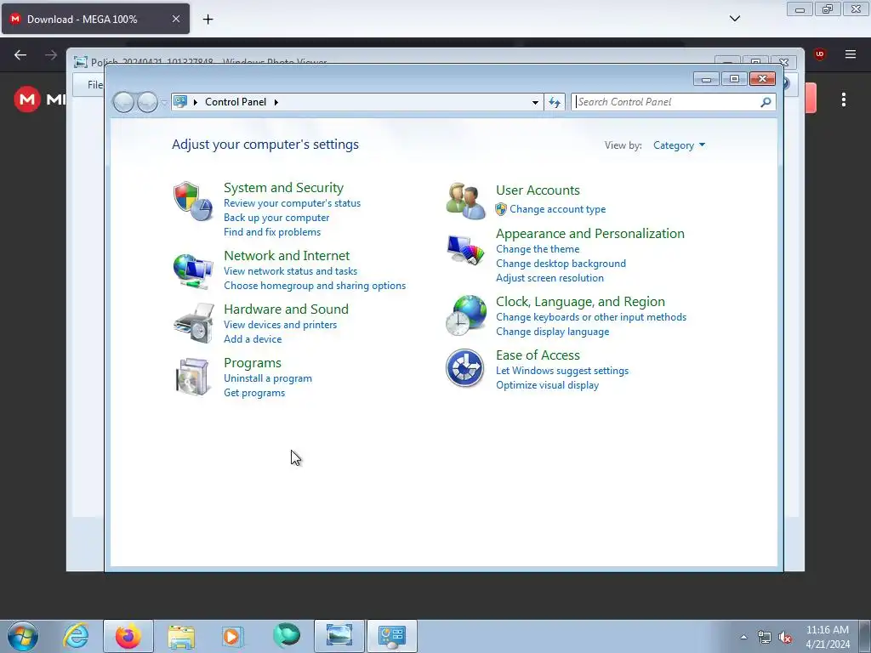Launch Internet Explorer from taskbar
871x653 pixels.
tap(76, 636)
